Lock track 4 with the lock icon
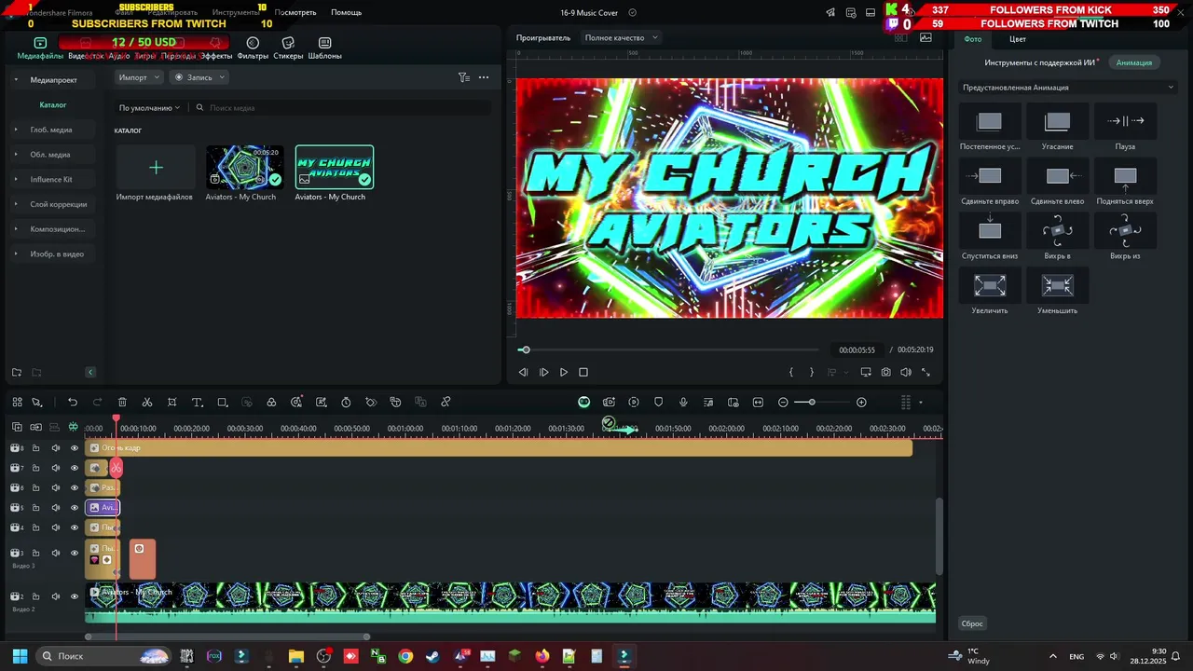The height and width of the screenshot is (671, 1193). (x=35, y=527)
